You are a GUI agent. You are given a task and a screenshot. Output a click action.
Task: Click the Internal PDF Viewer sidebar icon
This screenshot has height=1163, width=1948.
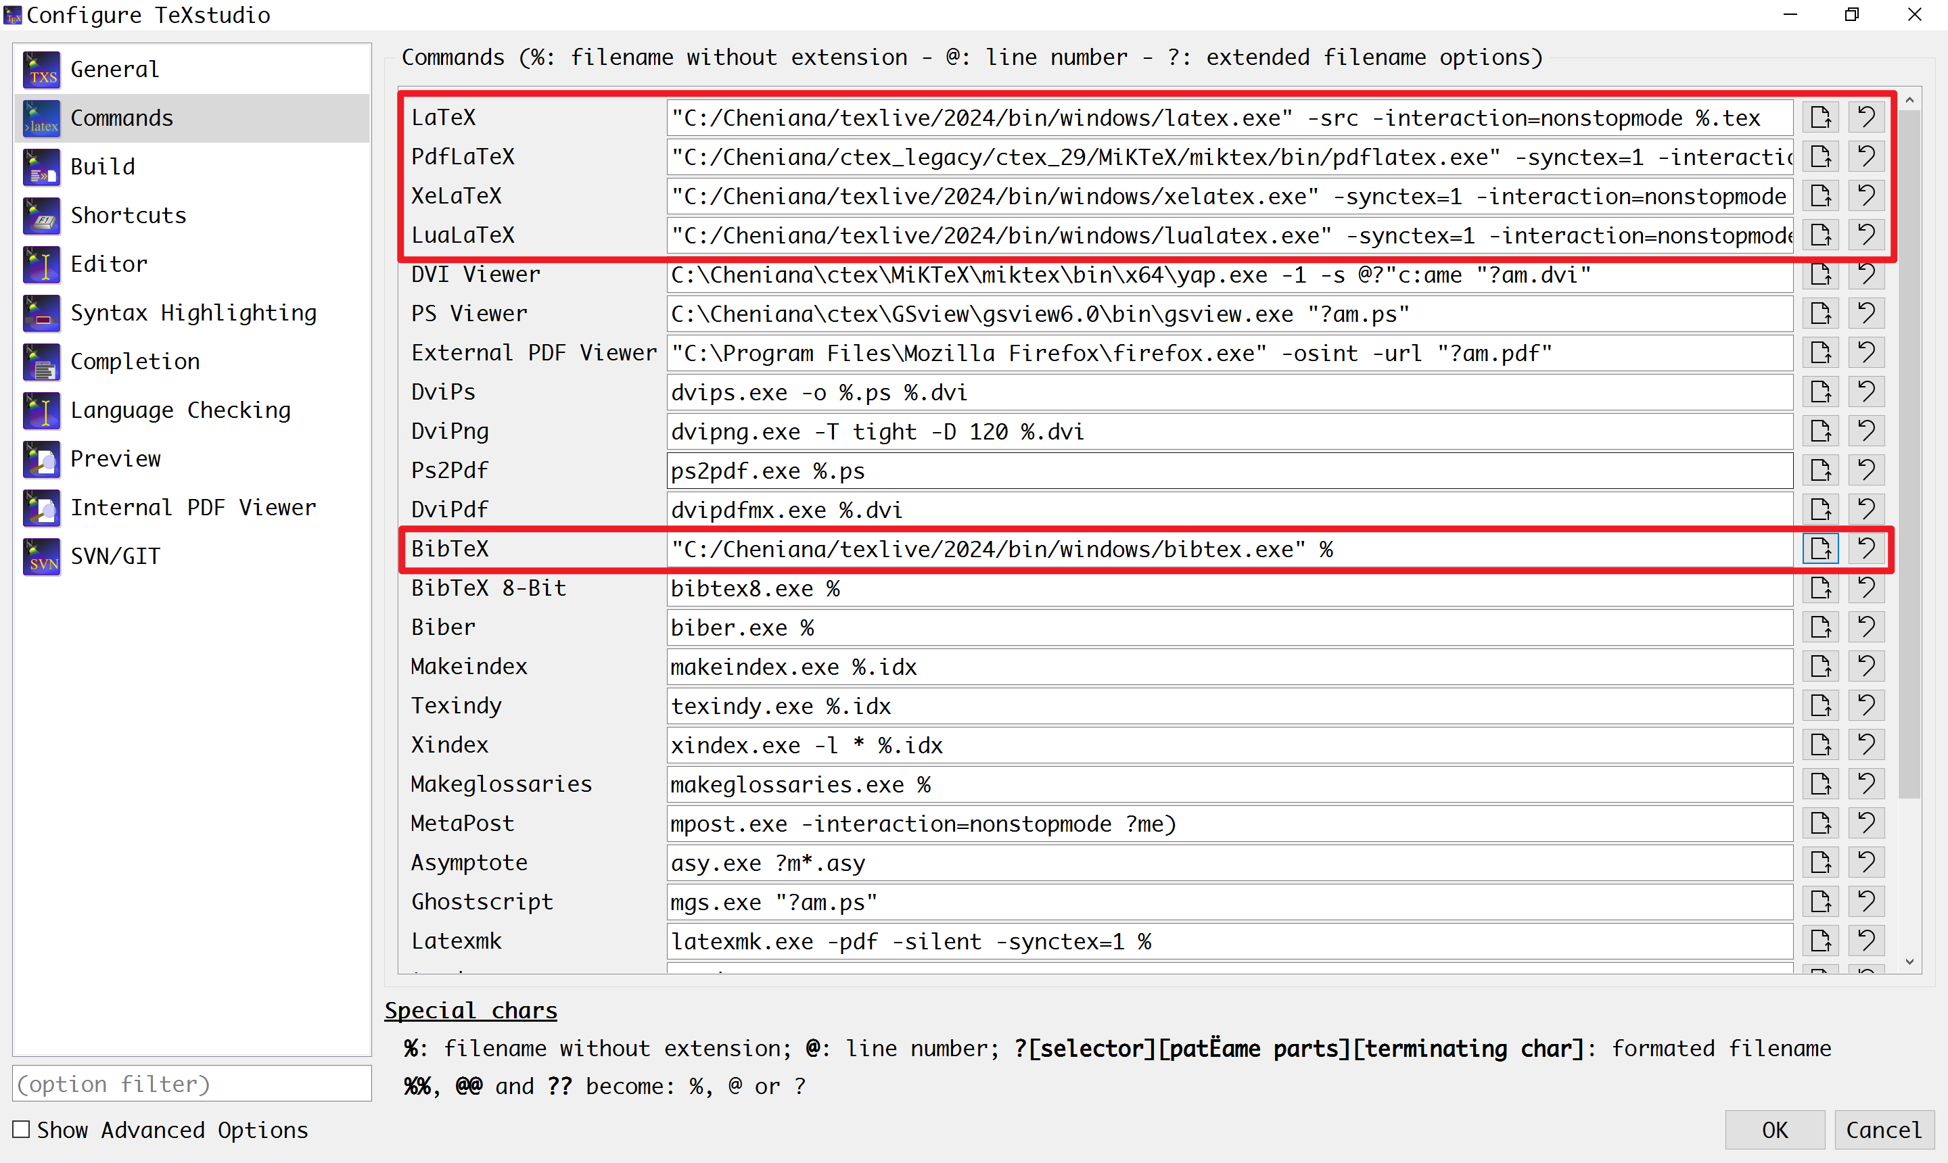[x=41, y=507]
